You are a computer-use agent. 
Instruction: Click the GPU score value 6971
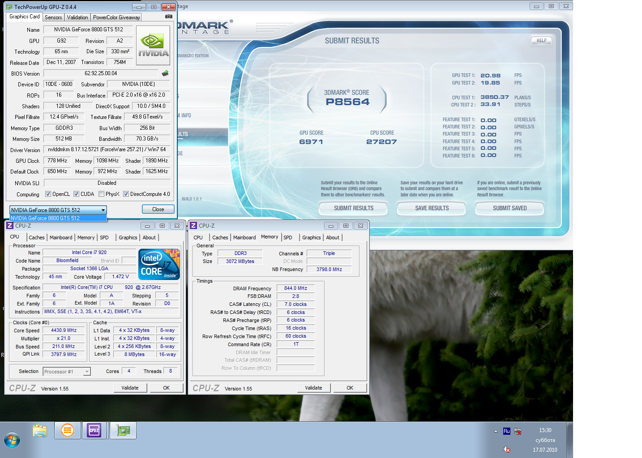pos(311,142)
